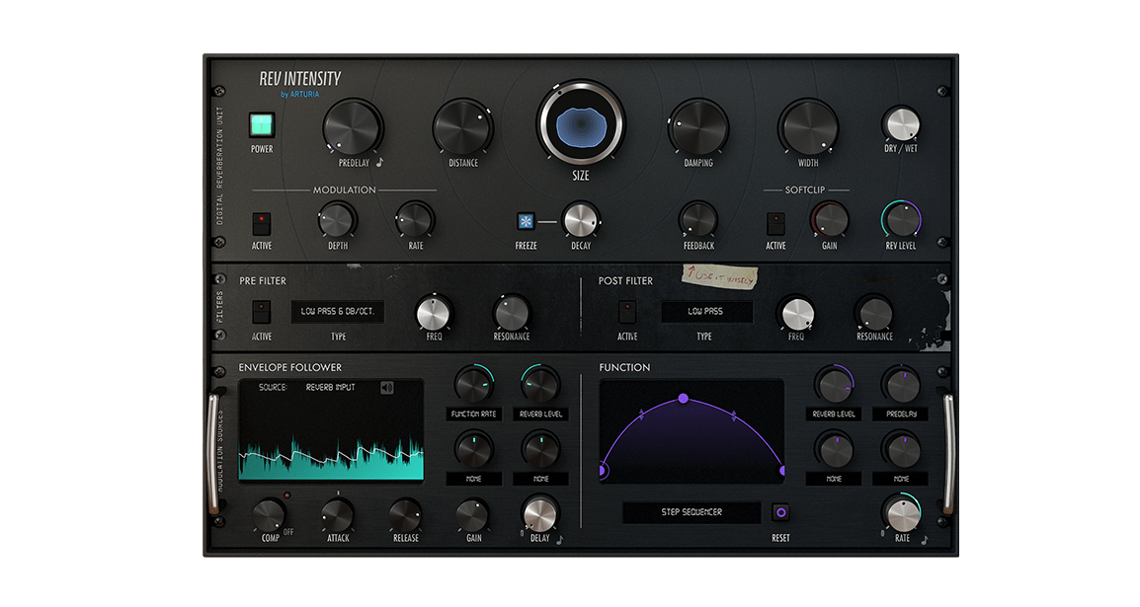Click the Delay knob tempo sync note icon

[x=560, y=539]
